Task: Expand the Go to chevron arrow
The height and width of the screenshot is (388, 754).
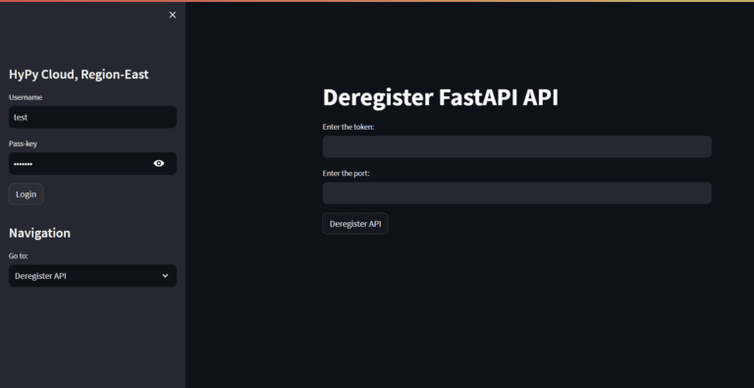Action: coord(165,276)
